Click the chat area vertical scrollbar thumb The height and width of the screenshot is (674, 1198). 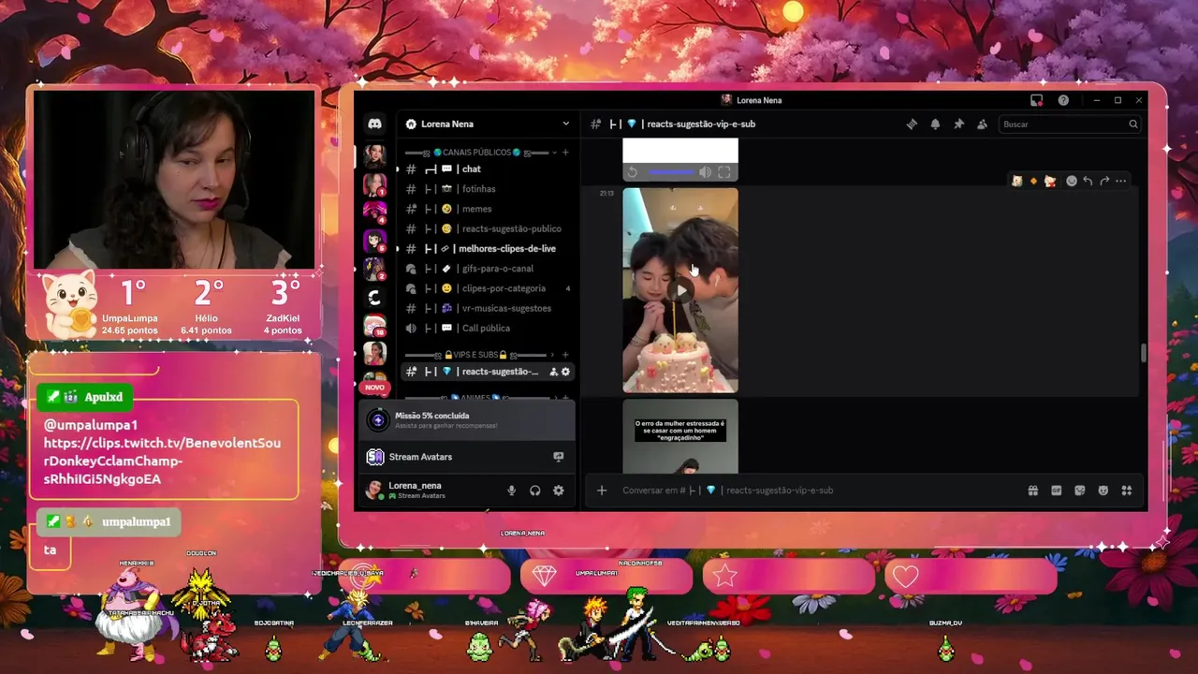1143,353
